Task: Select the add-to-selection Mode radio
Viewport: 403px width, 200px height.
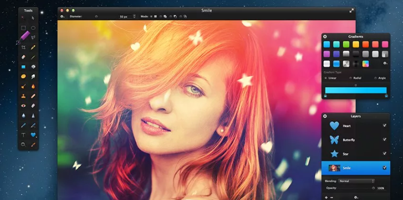Action: [161, 16]
